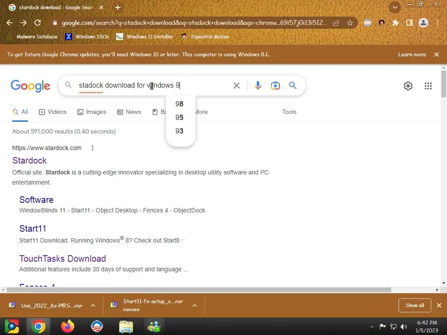This screenshot has width=447, height=335.
Task: Switch to the Videos tab
Action: [x=53, y=112]
